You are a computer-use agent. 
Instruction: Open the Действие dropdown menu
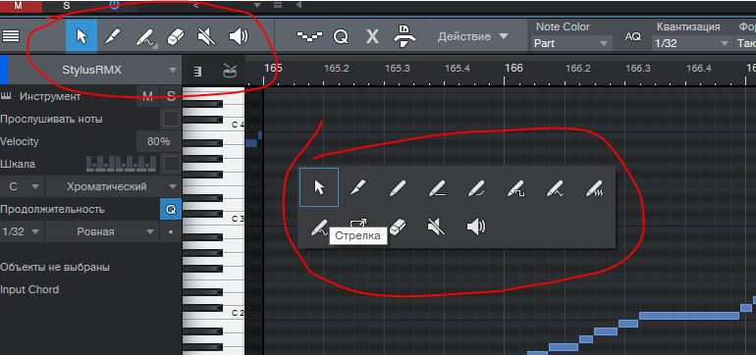tap(472, 36)
